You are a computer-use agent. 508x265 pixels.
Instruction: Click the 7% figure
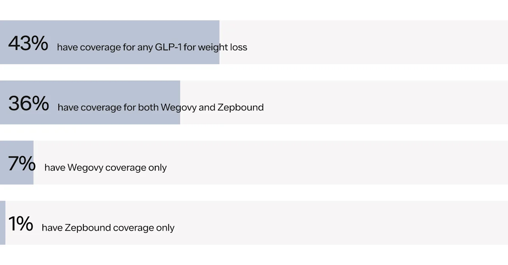(x=22, y=164)
